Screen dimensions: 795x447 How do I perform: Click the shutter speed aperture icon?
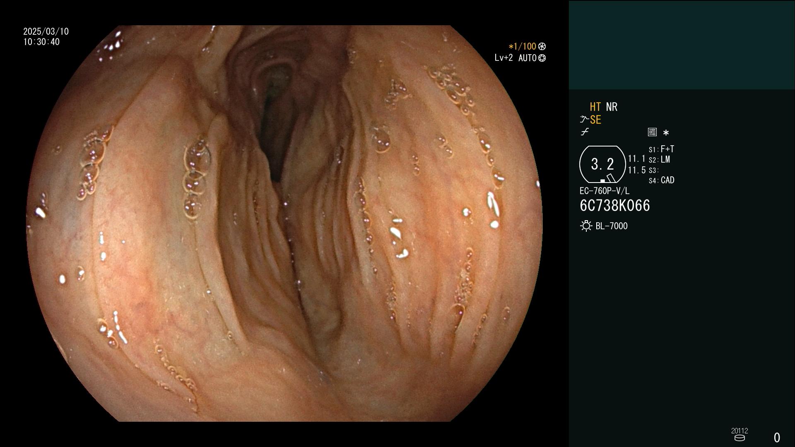(x=542, y=47)
